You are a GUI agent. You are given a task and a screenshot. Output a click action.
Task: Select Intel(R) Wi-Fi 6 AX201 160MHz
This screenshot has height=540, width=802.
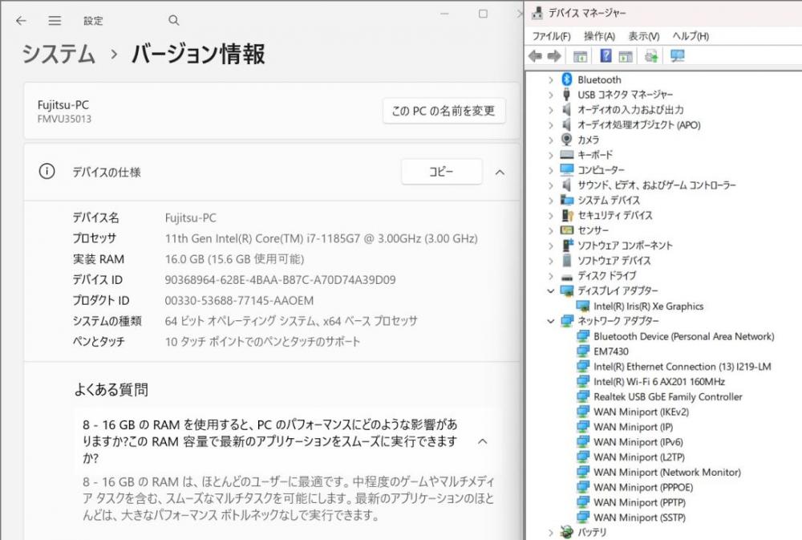pos(658,381)
